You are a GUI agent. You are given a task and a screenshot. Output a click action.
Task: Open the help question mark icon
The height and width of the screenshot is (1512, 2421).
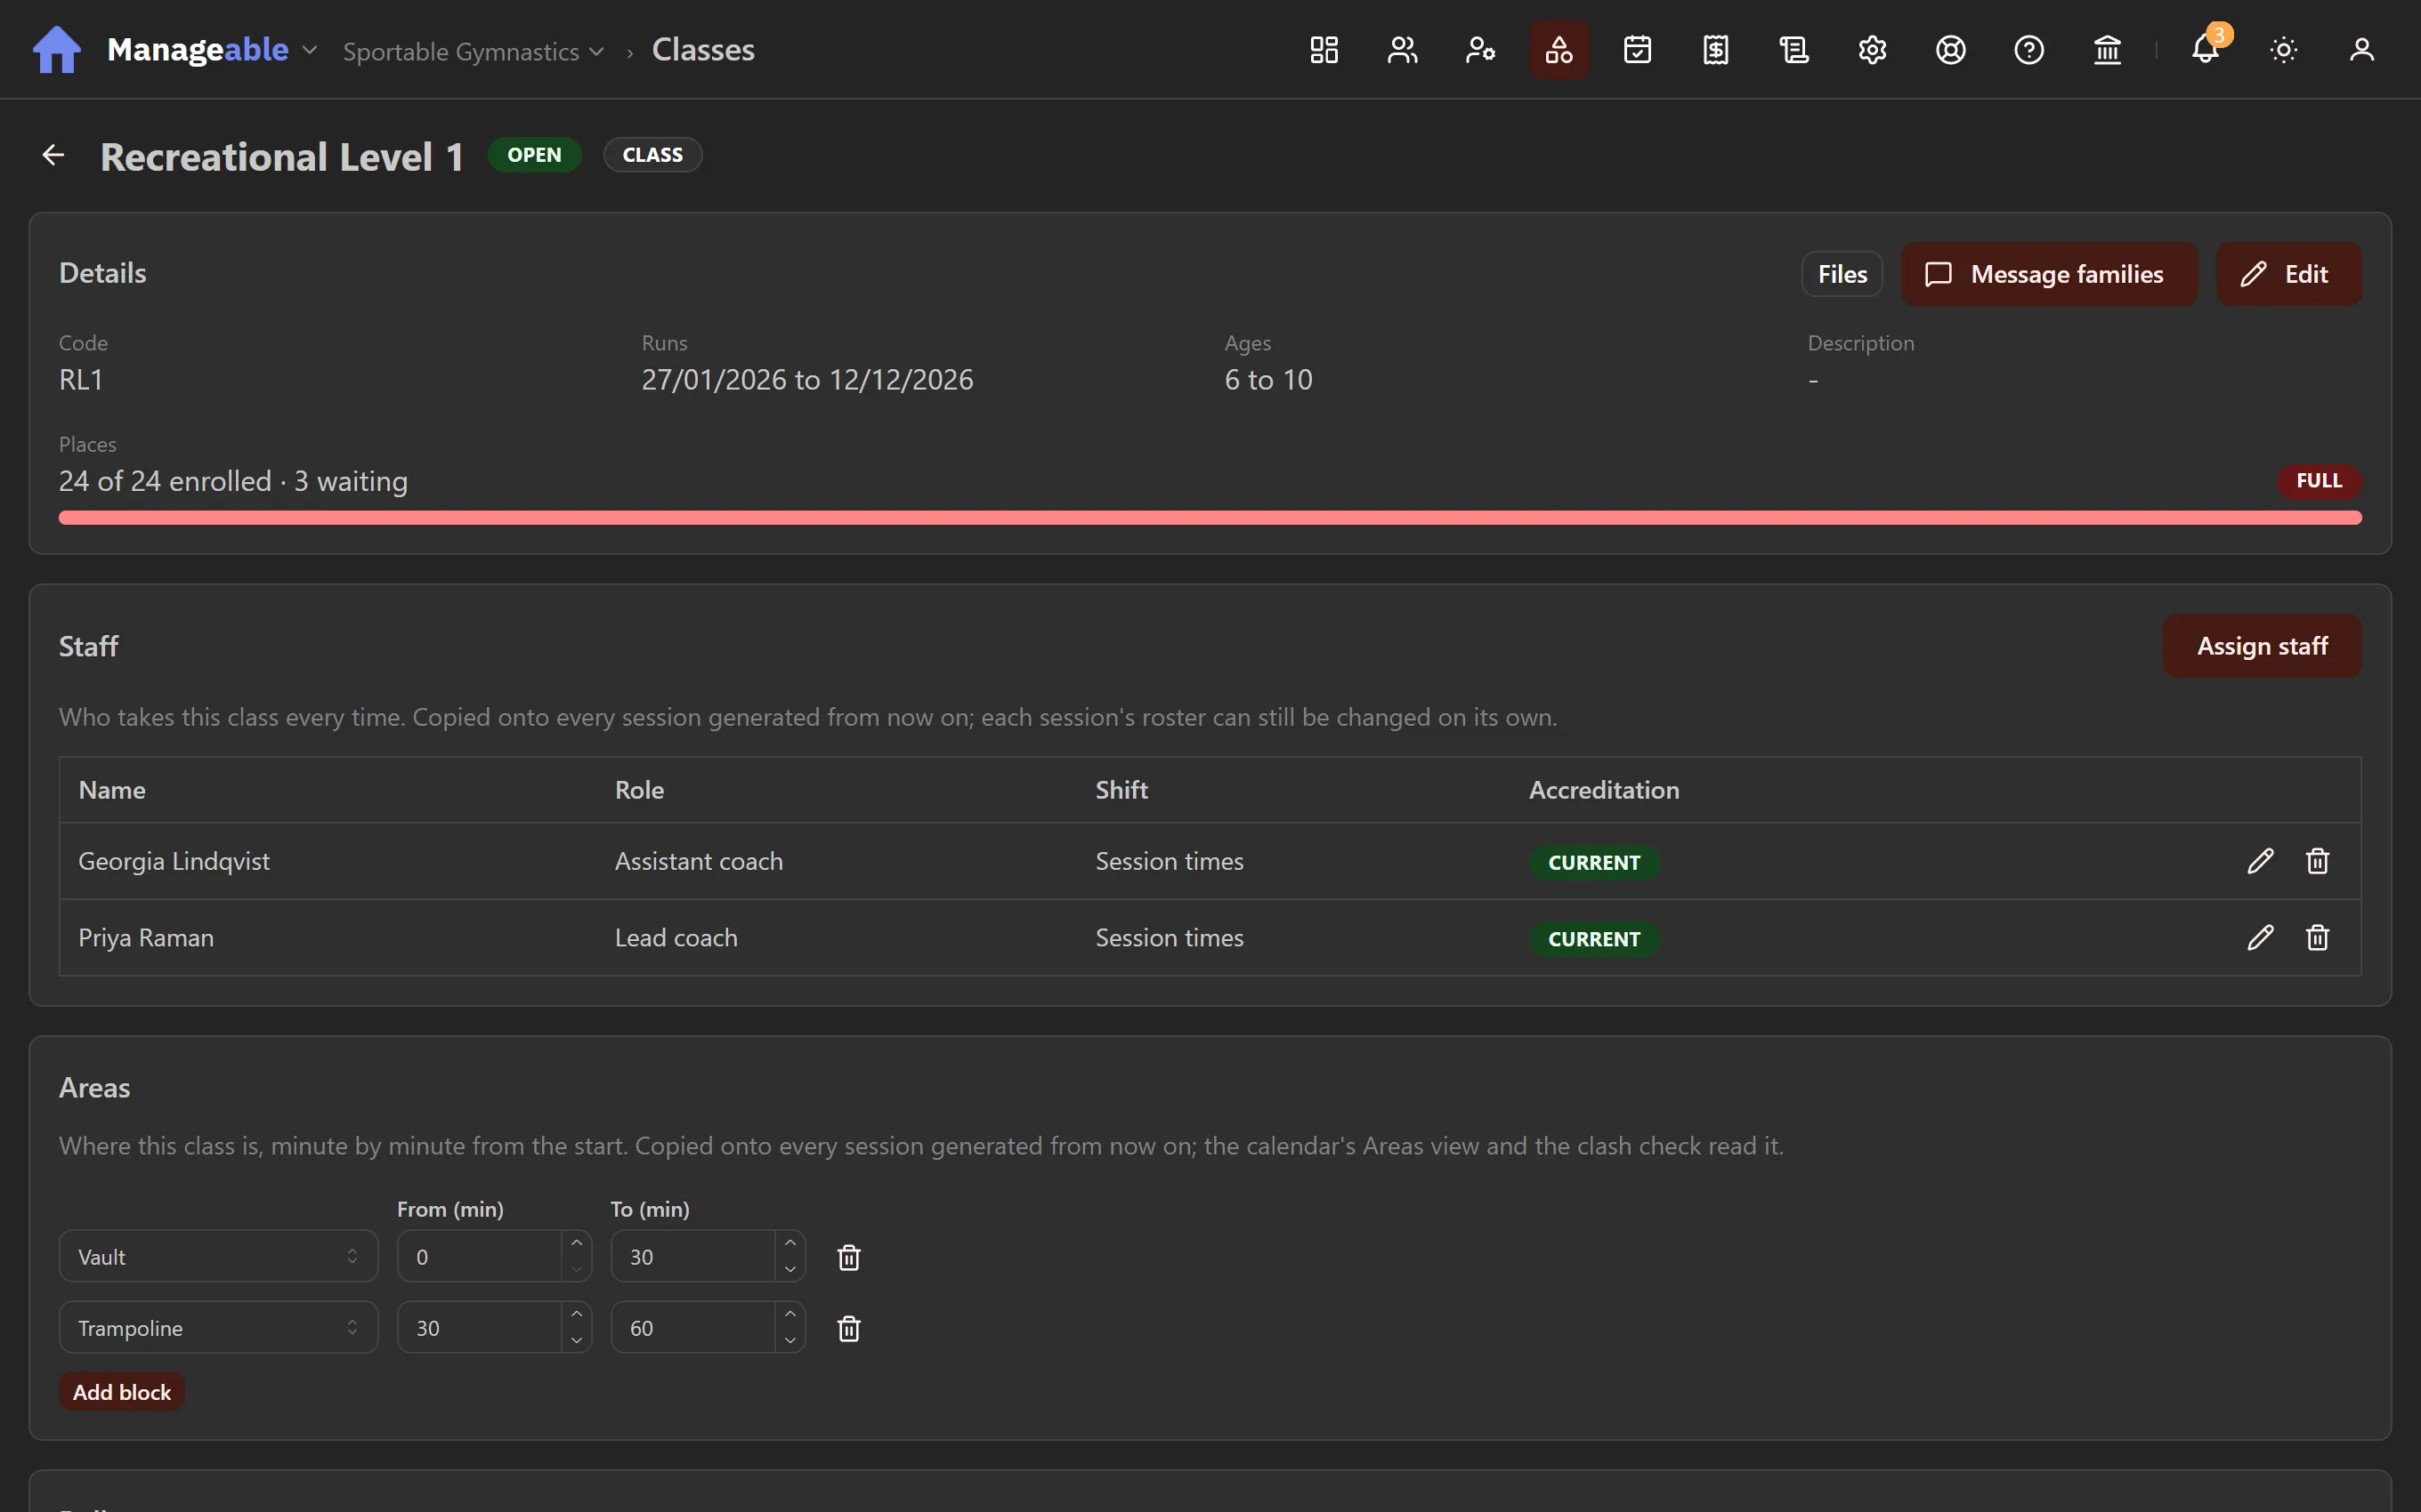point(2028,50)
